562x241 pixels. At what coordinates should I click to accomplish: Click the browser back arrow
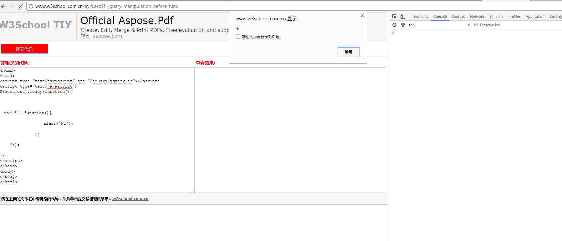coord(3,6)
